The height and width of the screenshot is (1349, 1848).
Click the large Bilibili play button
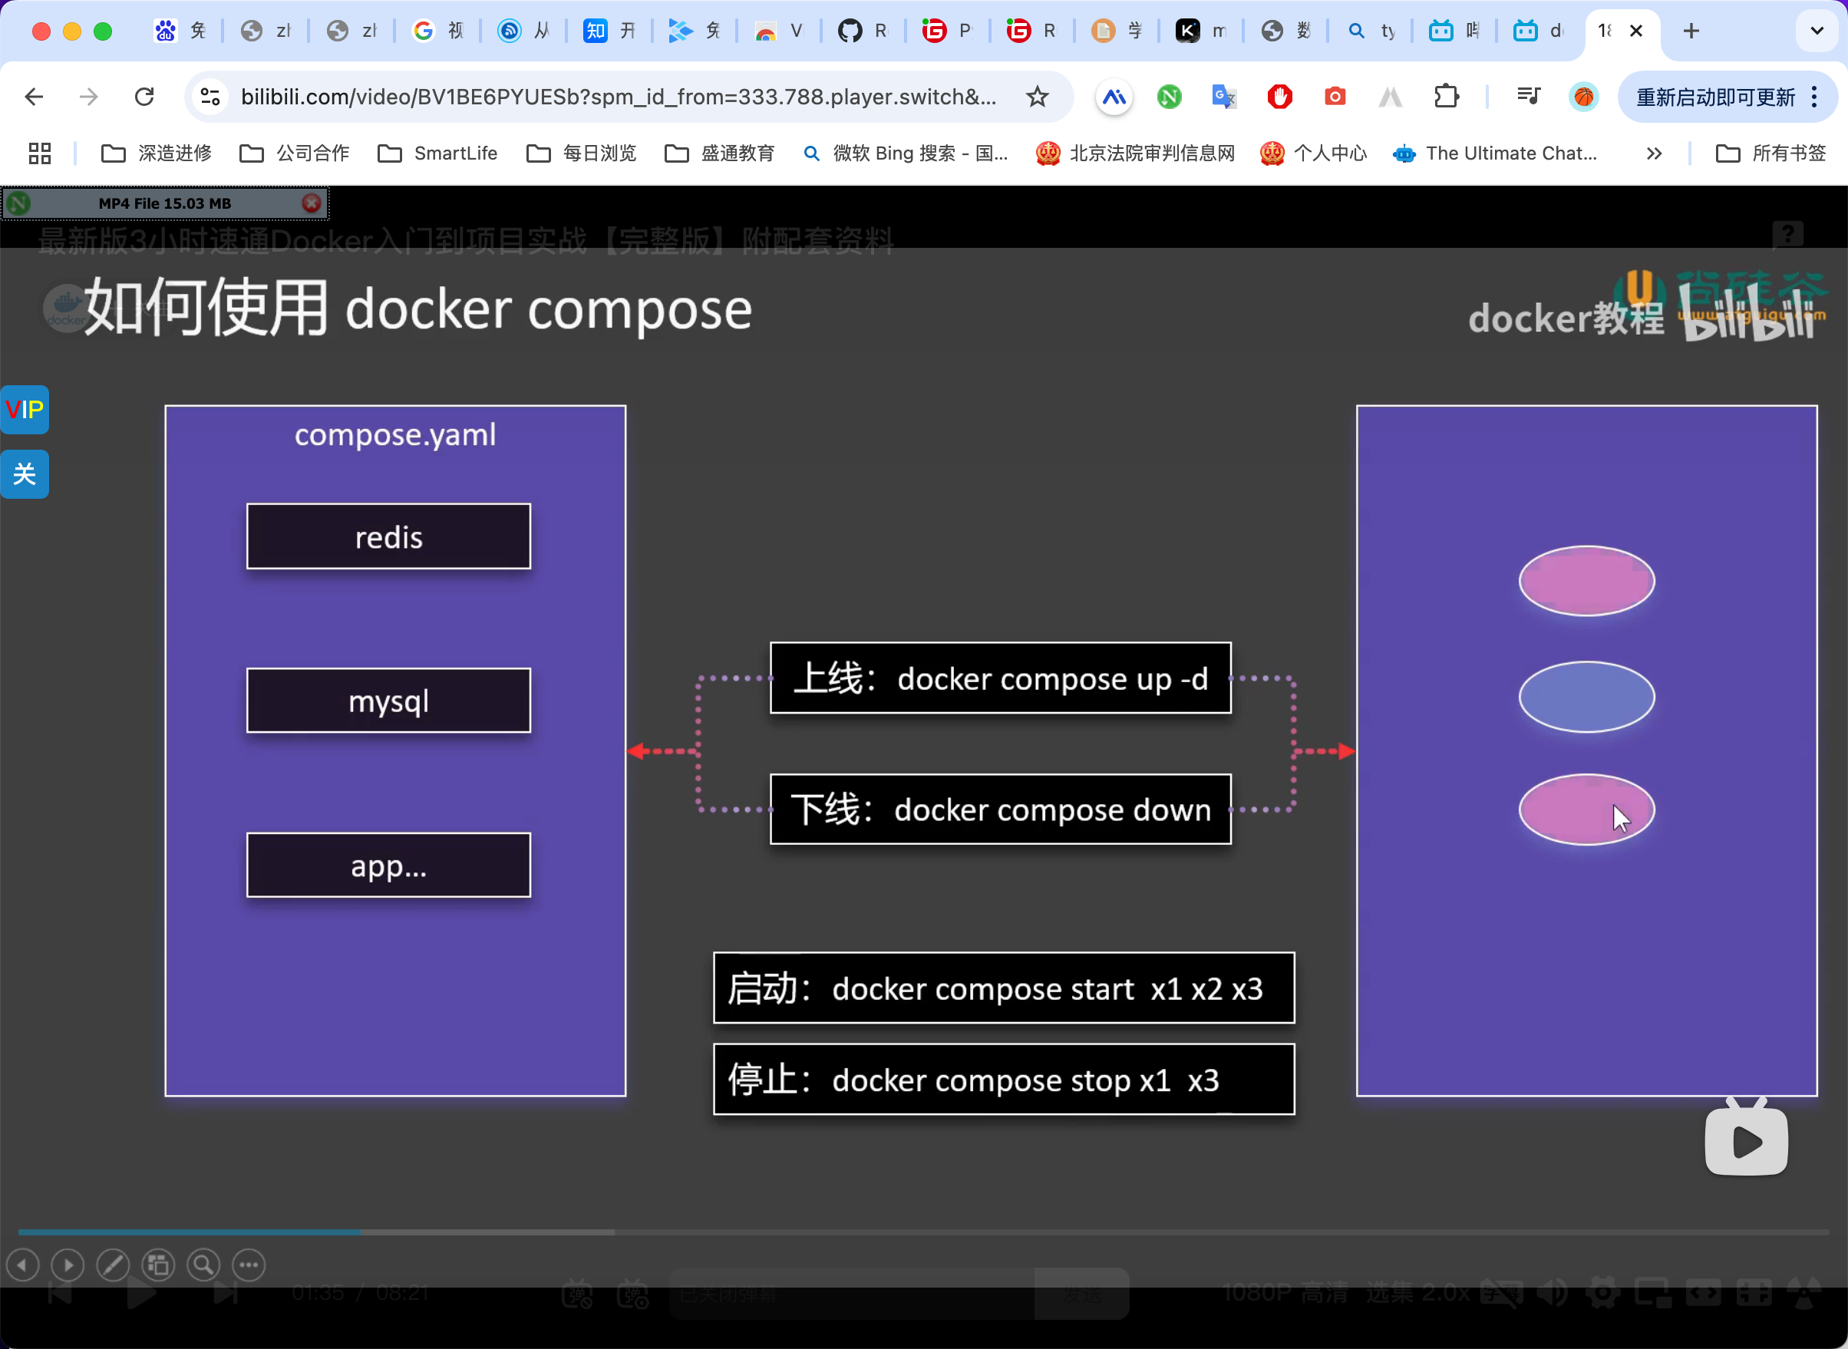coord(1745,1141)
